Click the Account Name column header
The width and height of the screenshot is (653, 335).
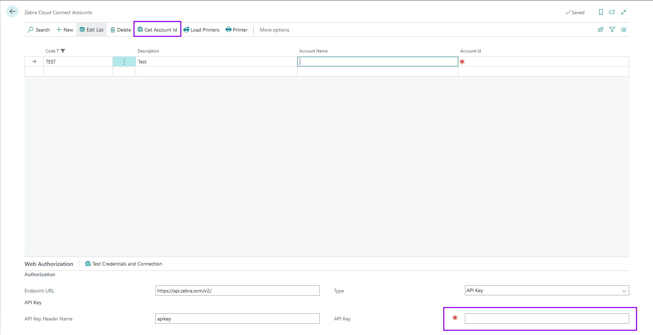313,51
